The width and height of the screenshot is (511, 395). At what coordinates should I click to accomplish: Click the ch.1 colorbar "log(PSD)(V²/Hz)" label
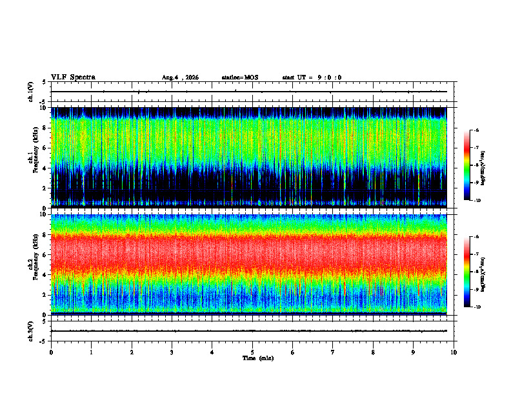[483, 168]
